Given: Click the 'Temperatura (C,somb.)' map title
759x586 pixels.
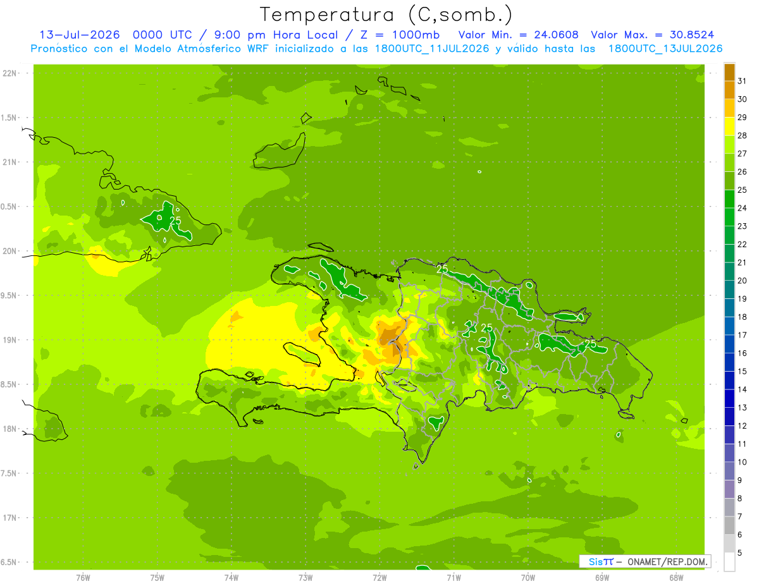Looking at the screenshot, I should pos(386,15).
